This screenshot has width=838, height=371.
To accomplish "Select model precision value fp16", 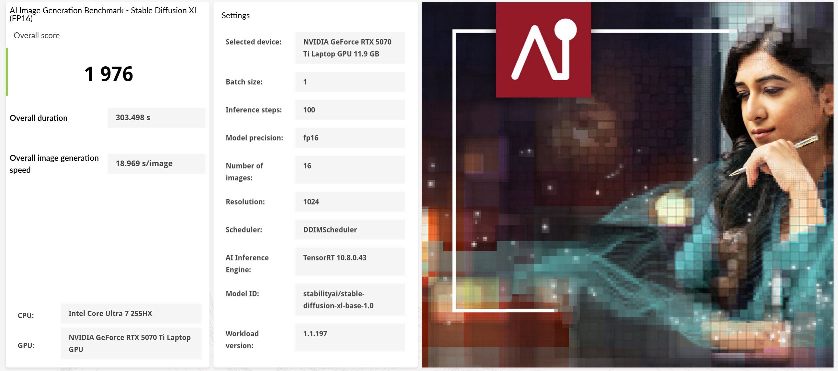I will pyautogui.click(x=350, y=138).
